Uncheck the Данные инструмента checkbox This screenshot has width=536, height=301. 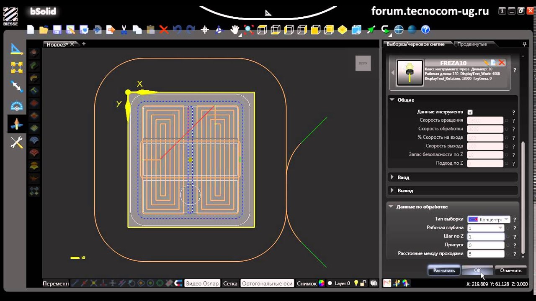point(470,112)
